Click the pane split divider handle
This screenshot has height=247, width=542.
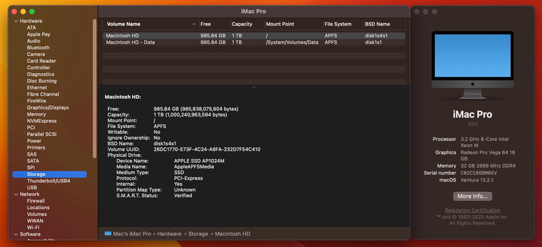pyautogui.click(x=253, y=87)
